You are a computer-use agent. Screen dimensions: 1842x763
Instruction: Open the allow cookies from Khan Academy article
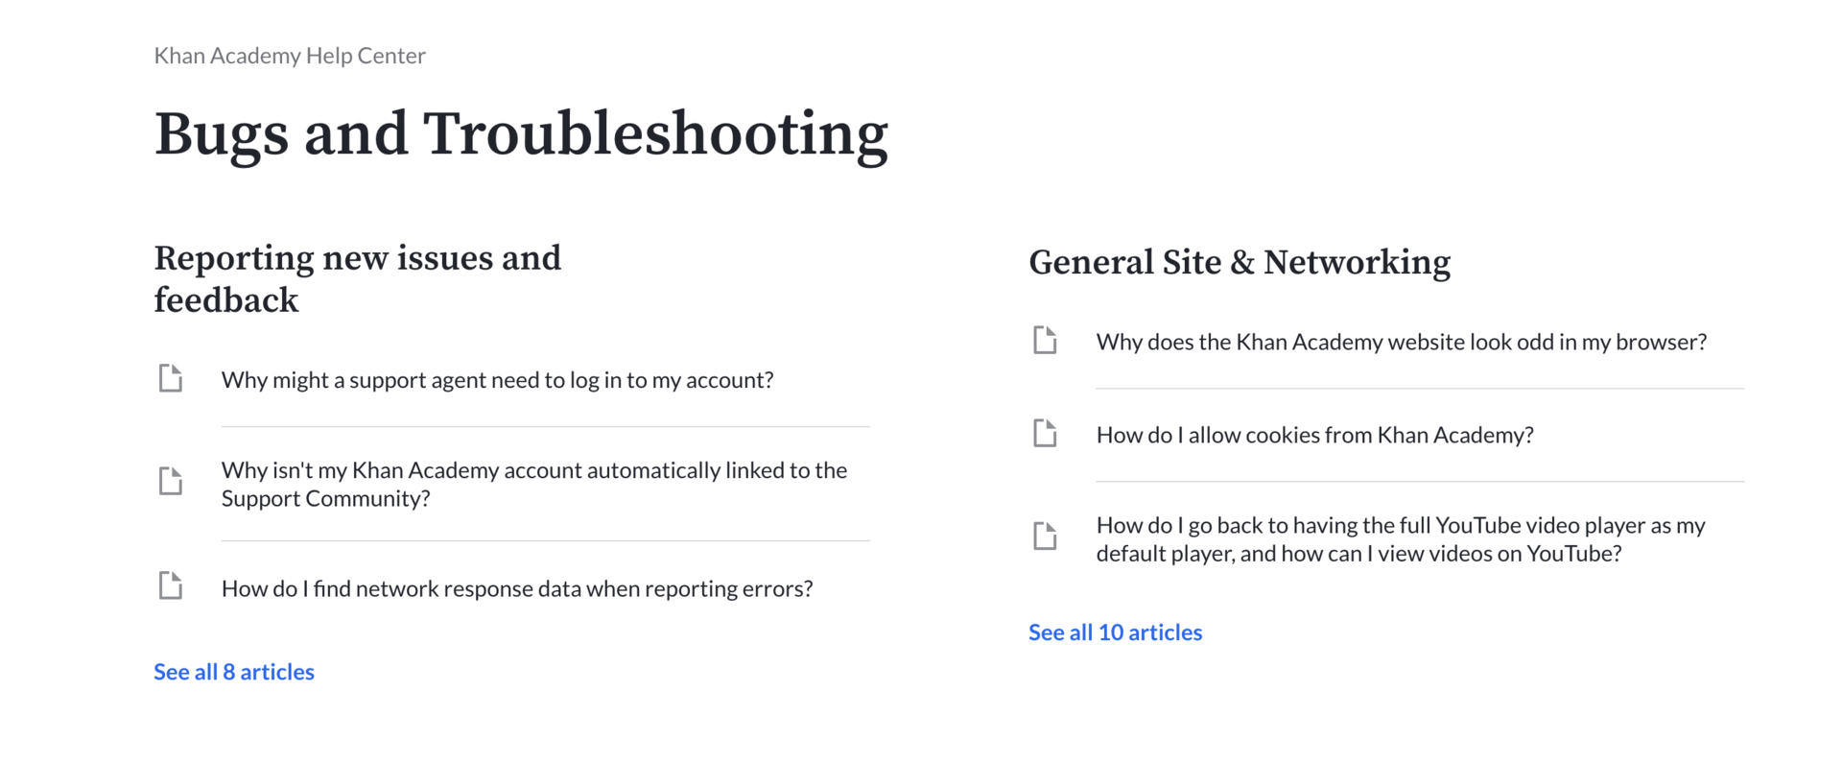coord(1315,435)
